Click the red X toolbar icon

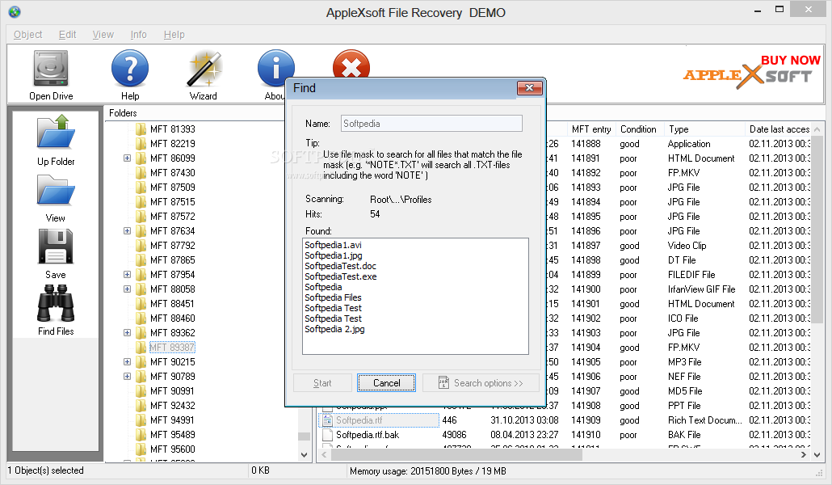pos(351,65)
